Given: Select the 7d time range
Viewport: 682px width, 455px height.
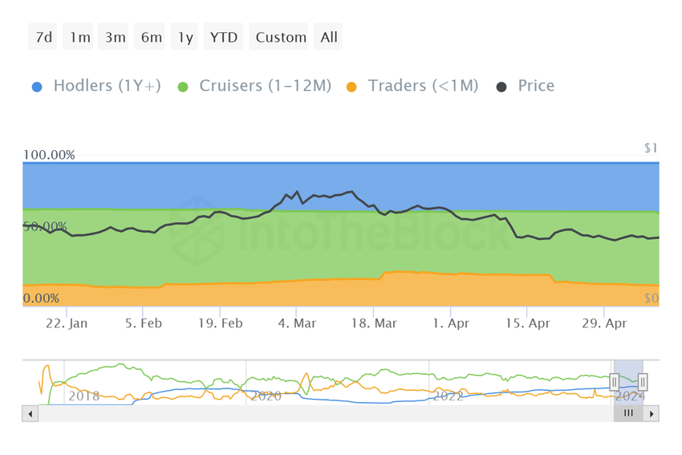Looking at the screenshot, I should pyautogui.click(x=44, y=37).
